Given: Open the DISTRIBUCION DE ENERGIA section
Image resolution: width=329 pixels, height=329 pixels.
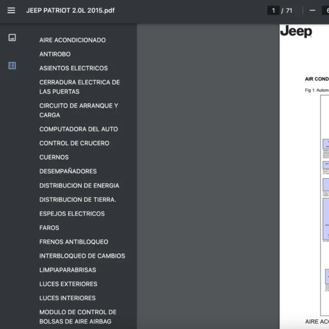Looking at the screenshot, I should tap(79, 186).
